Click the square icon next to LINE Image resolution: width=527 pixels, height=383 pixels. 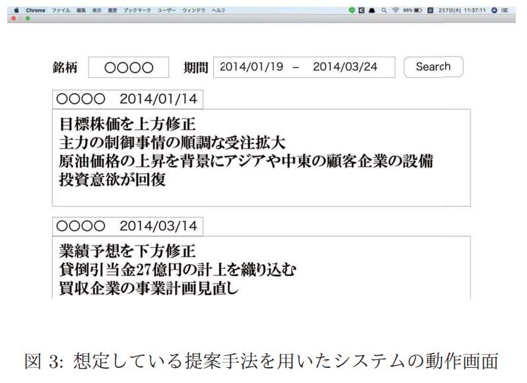tap(362, 11)
